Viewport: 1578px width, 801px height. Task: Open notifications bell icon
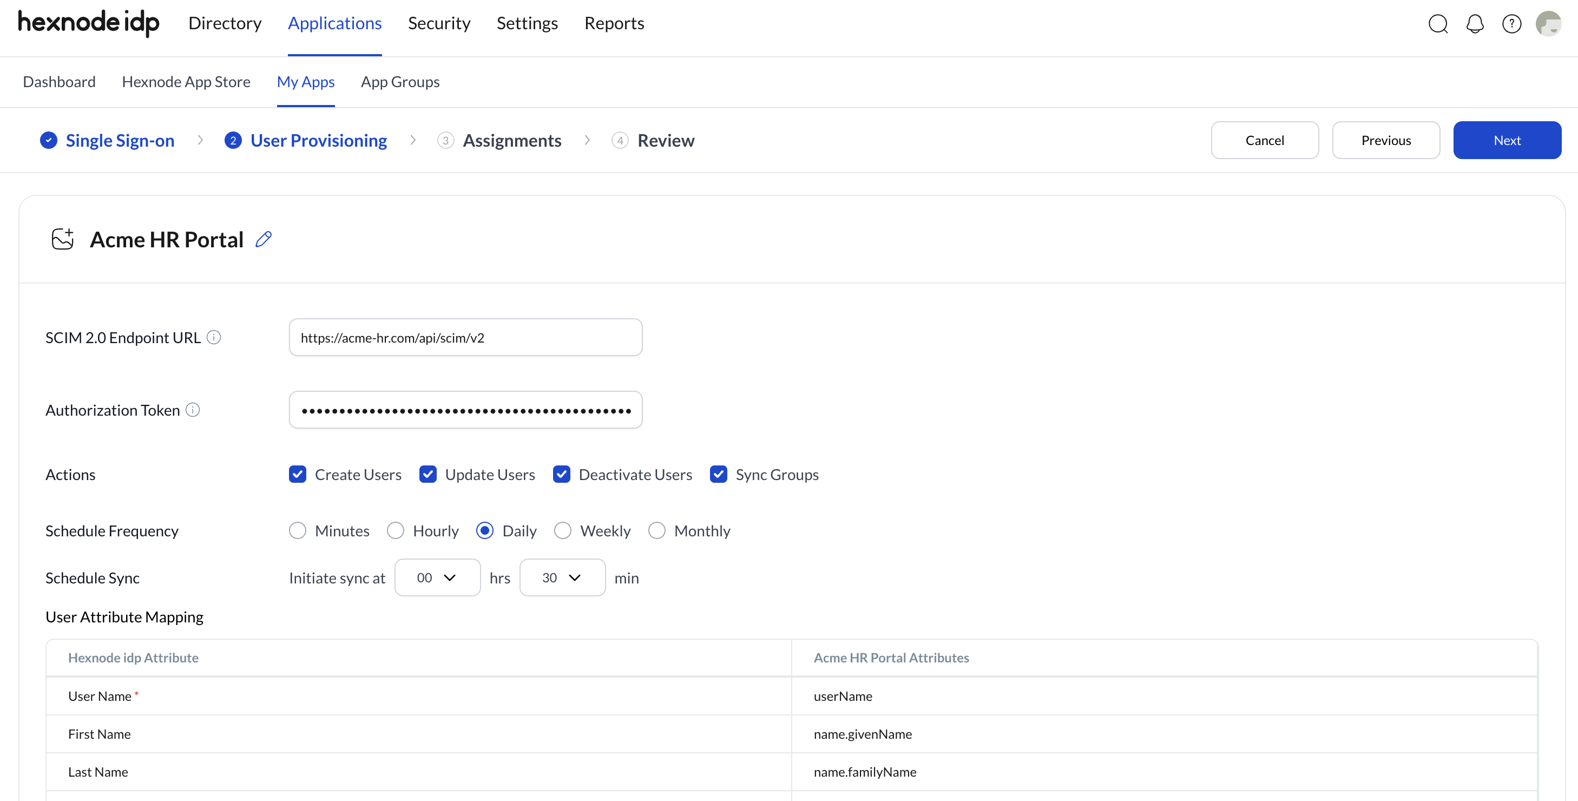[x=1475, y=24]
